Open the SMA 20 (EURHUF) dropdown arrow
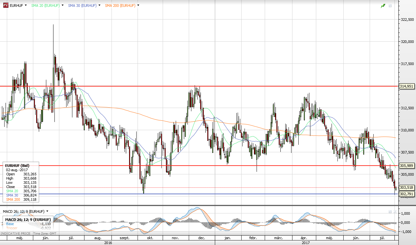 pyautogui.click(x=62, y=6)
